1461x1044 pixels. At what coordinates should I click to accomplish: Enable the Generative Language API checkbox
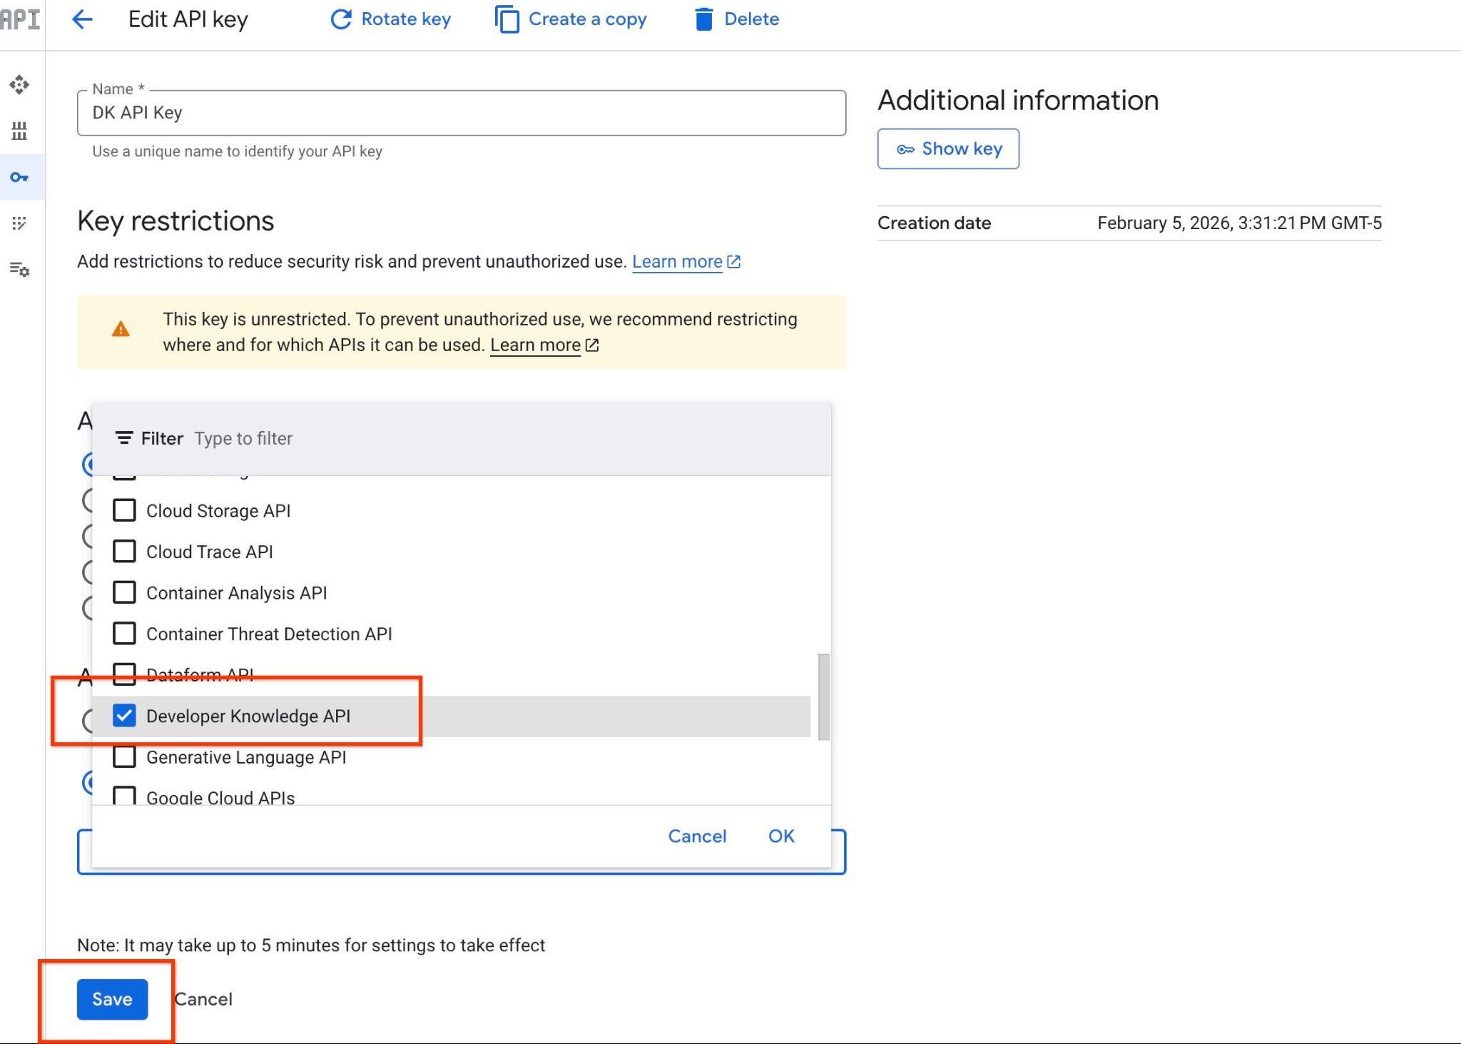coord(124,756)
